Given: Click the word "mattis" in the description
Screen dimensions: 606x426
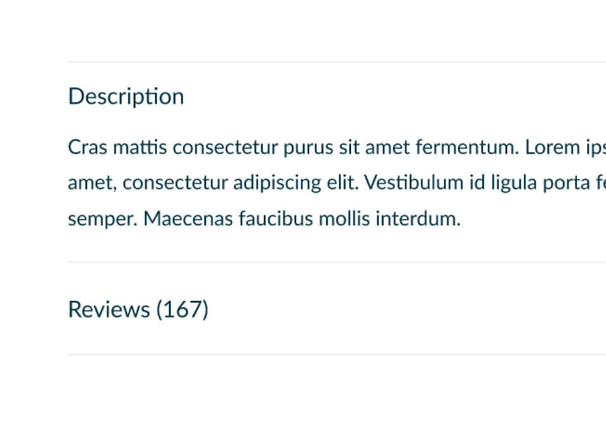Looking at the screenshot, I should (x=140, y=147).
